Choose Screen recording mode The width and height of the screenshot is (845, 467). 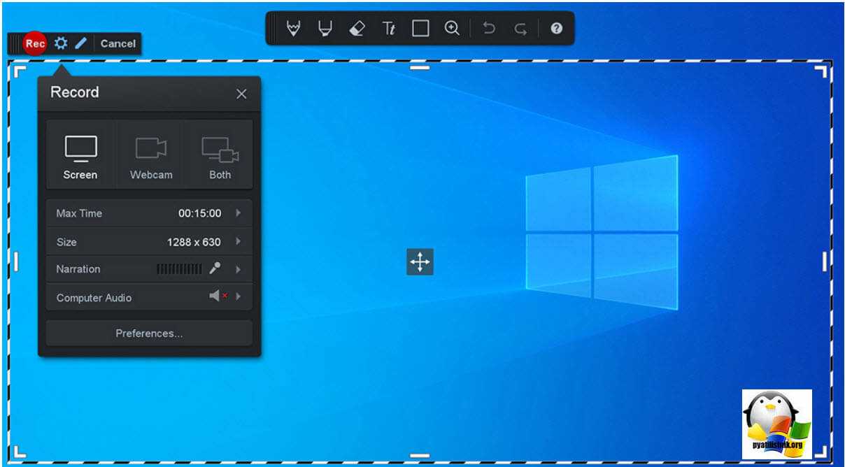click(x=80, y=156)
